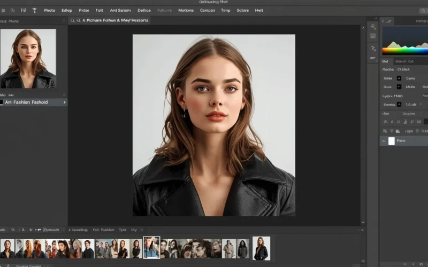Click the star rating icon in filmstrip toolbar
The height and width of the screenshot is (267, 428).
click(30, 230)
